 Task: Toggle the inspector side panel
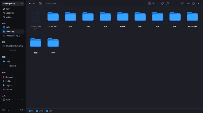click(182, 4)
